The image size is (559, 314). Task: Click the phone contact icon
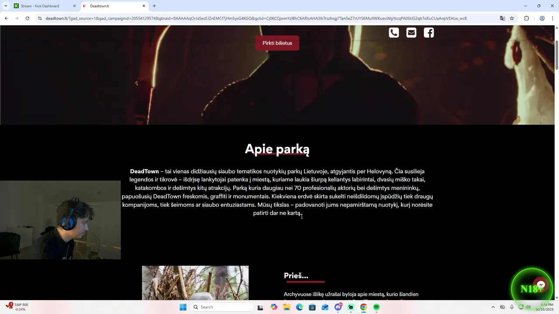coord(394,33)
